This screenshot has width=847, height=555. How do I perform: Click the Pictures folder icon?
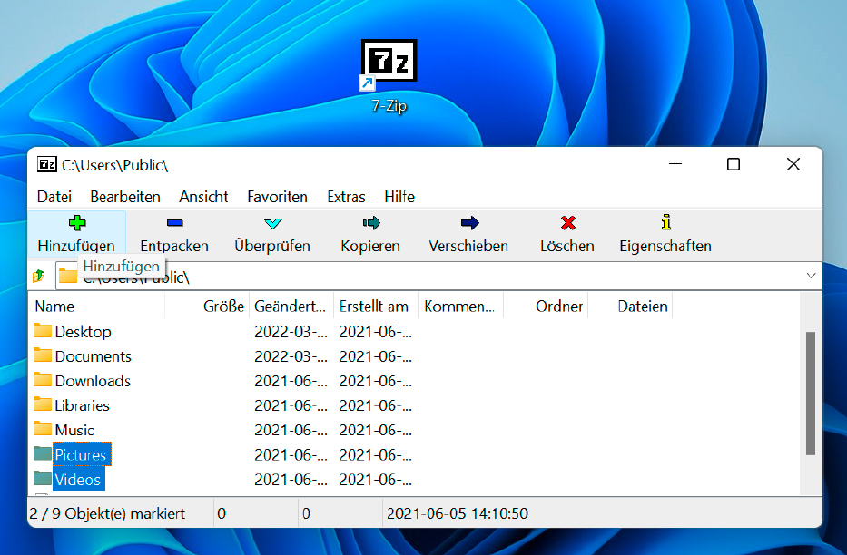tap(43, 453)
